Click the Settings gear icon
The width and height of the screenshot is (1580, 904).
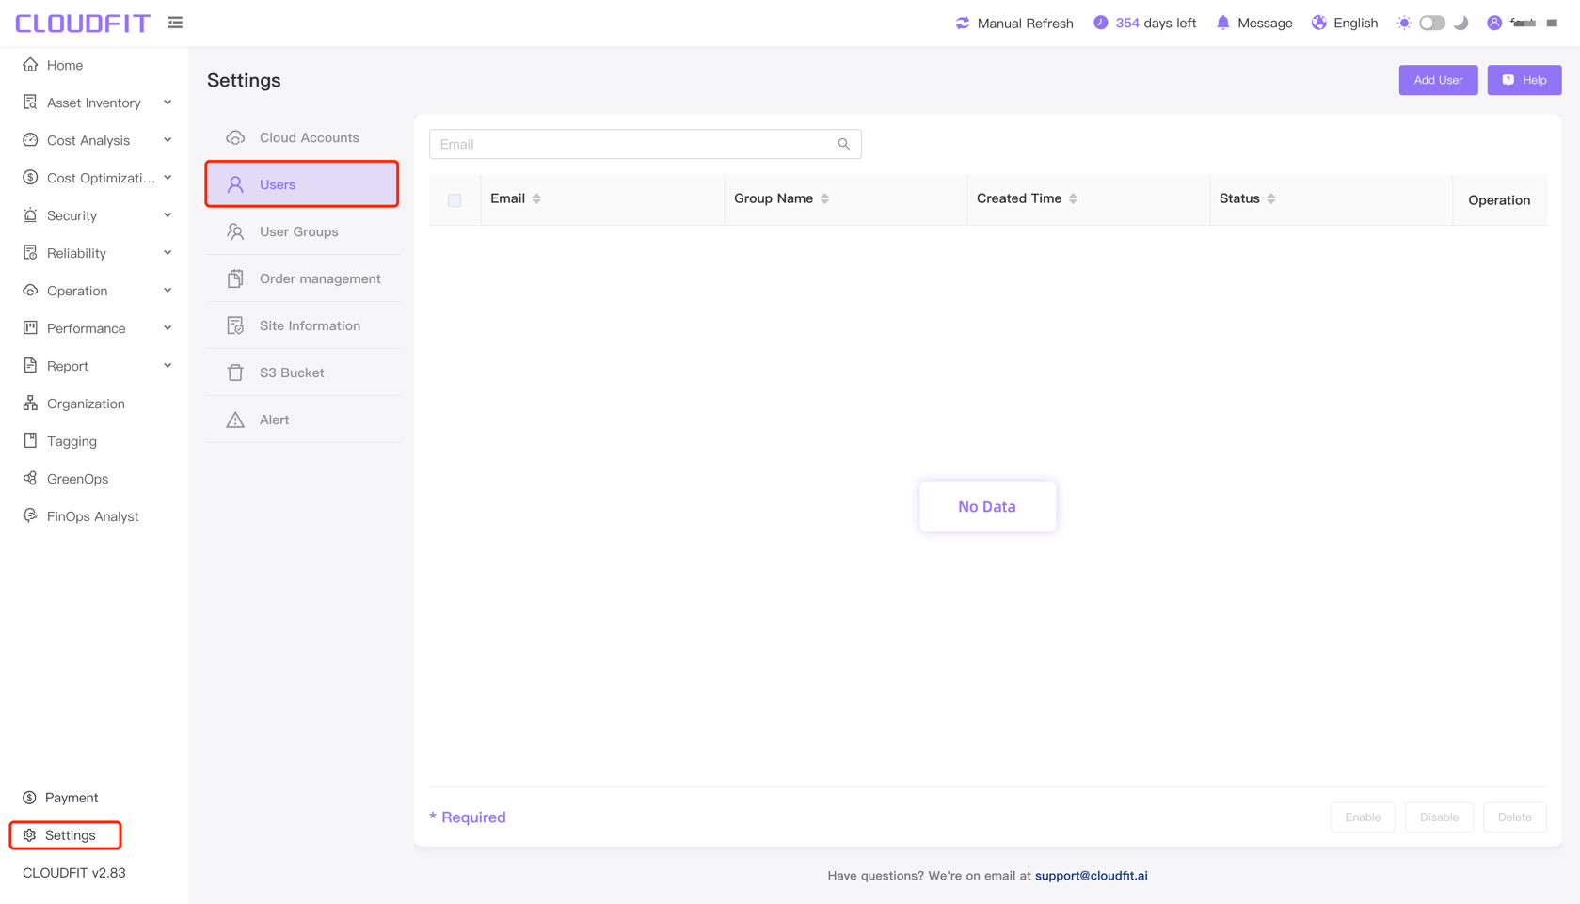click(29, 835)
